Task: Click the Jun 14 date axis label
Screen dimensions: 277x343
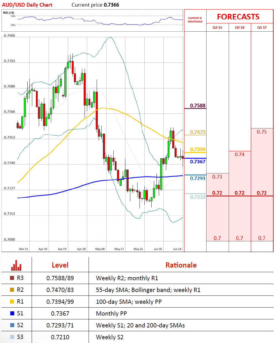Action: tap(177, 249)
